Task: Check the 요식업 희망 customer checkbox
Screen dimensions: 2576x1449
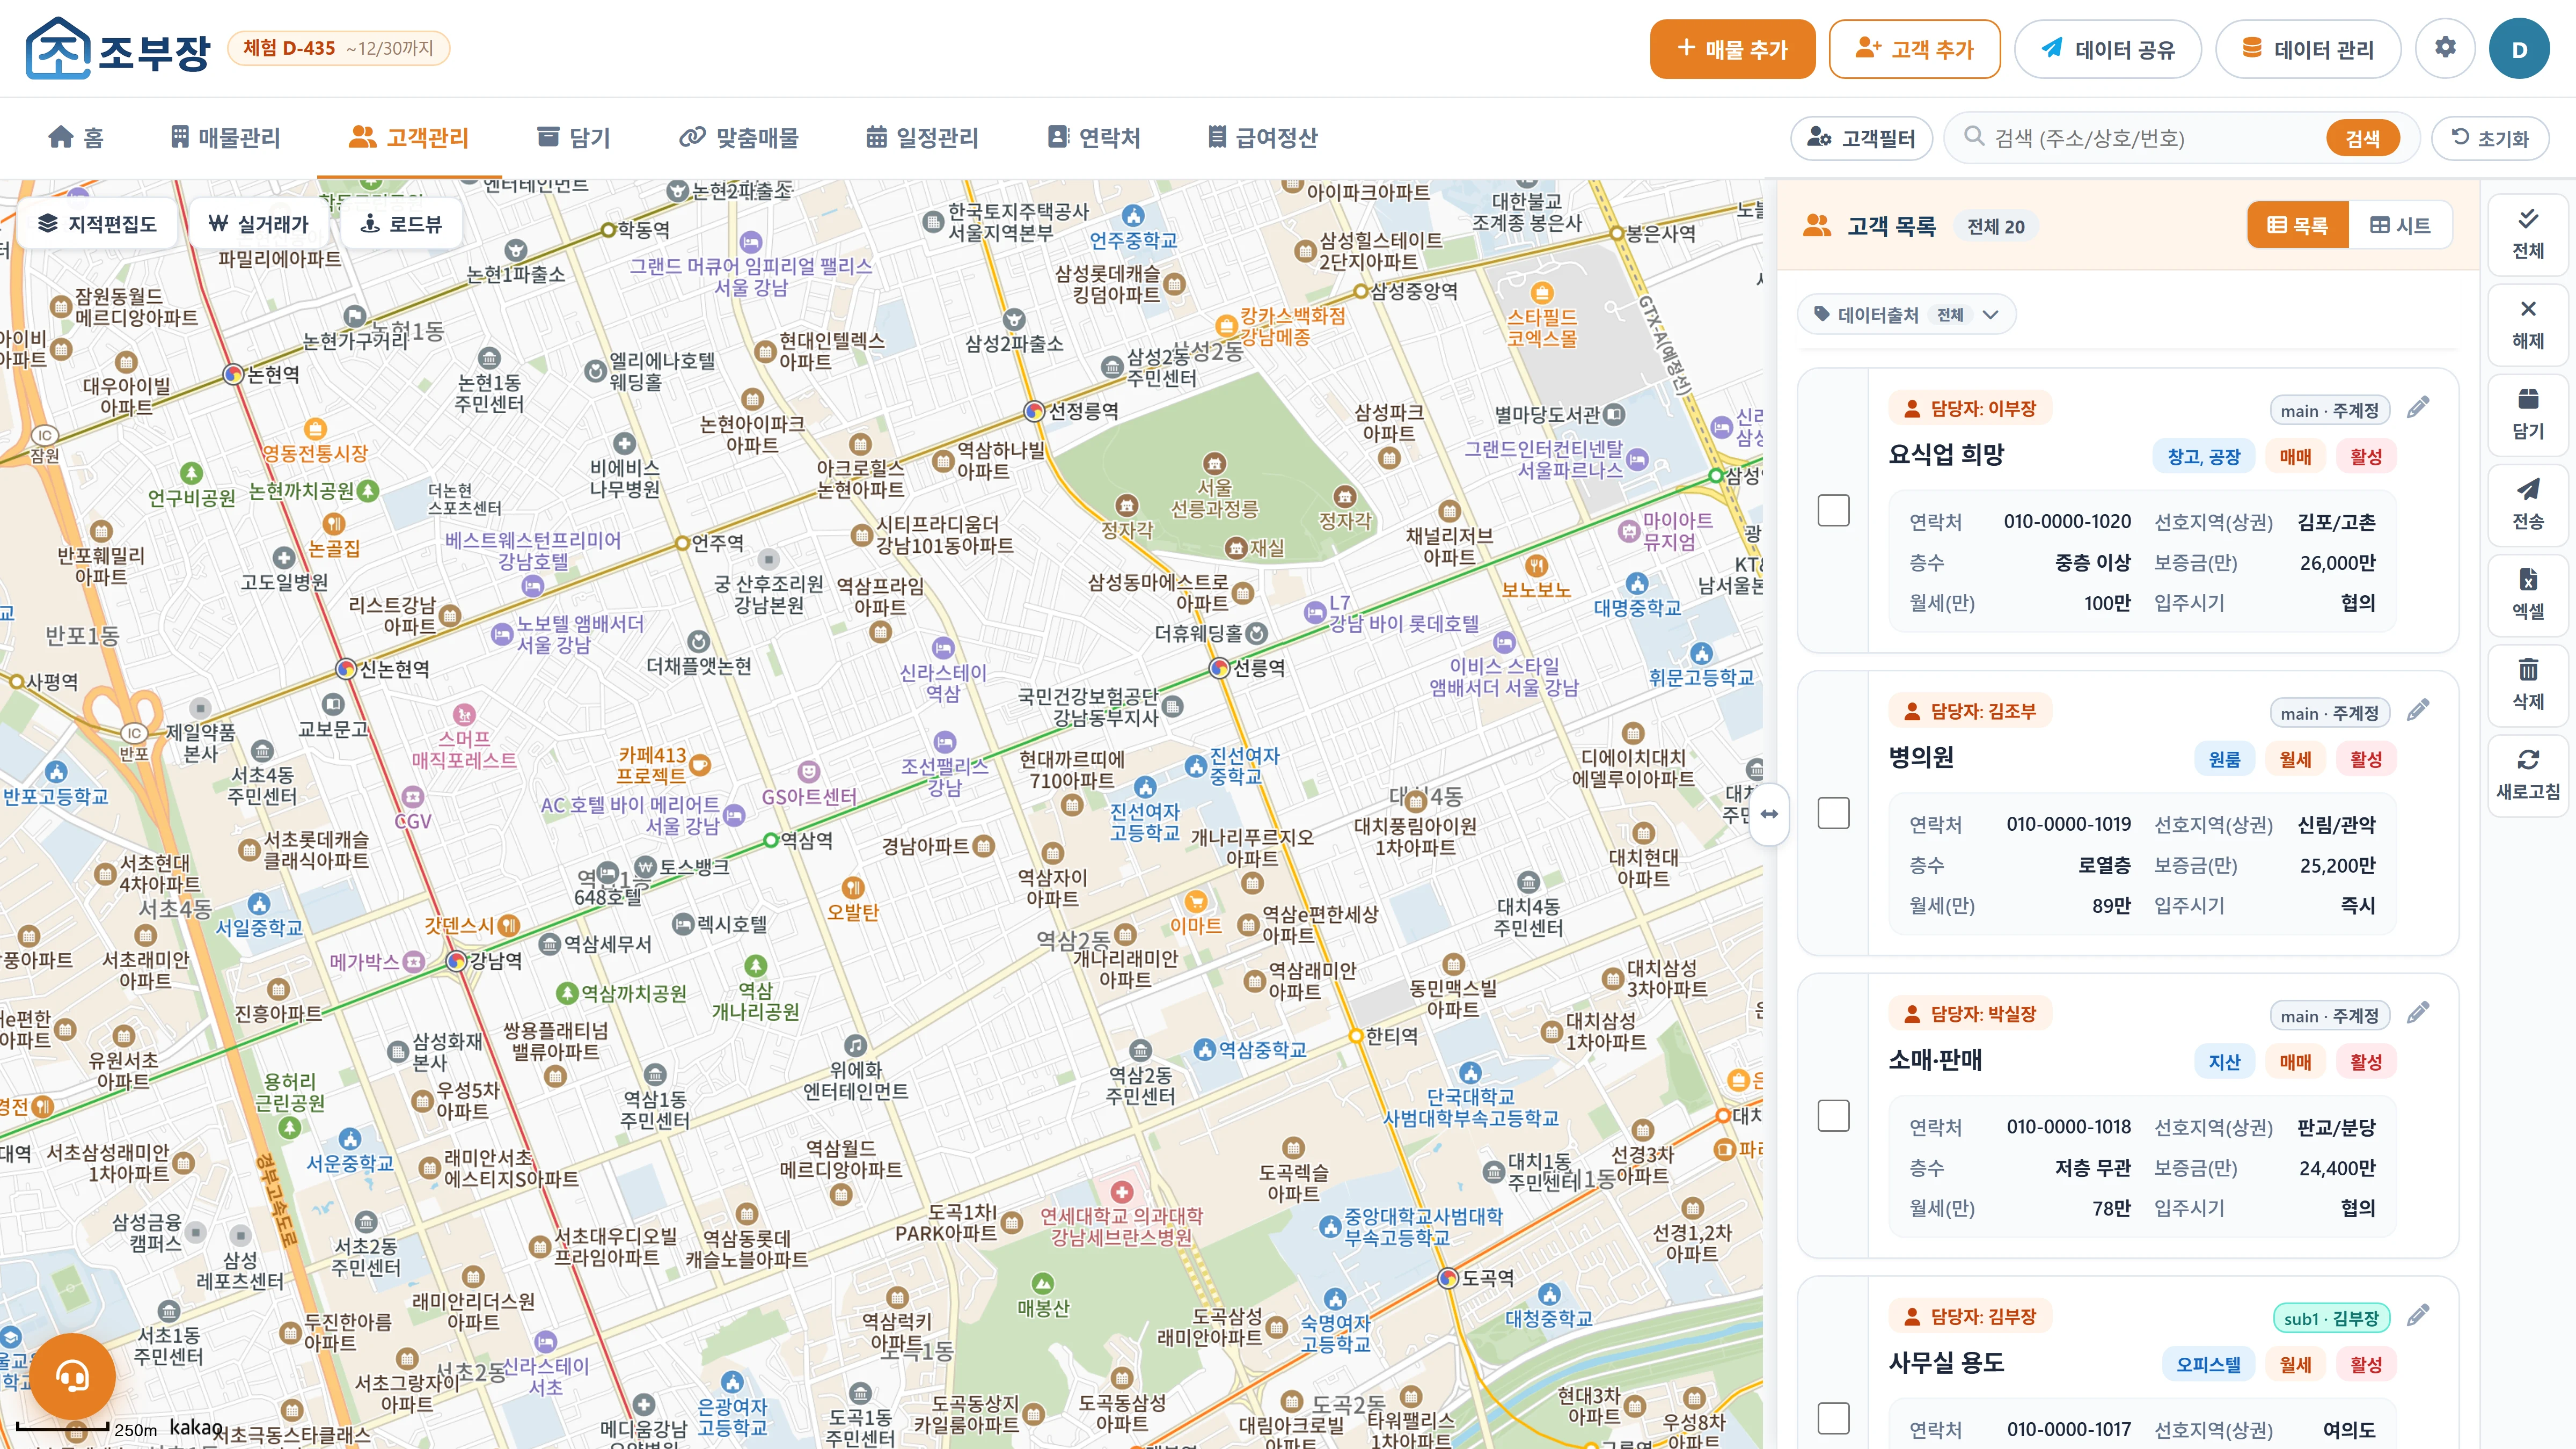Action: (1833, 510)
